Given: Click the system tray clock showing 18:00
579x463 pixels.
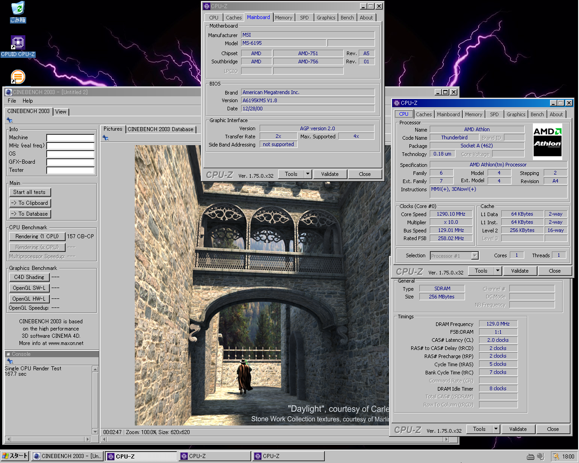Looking at the screenshot, I should [x=568, y=457].
